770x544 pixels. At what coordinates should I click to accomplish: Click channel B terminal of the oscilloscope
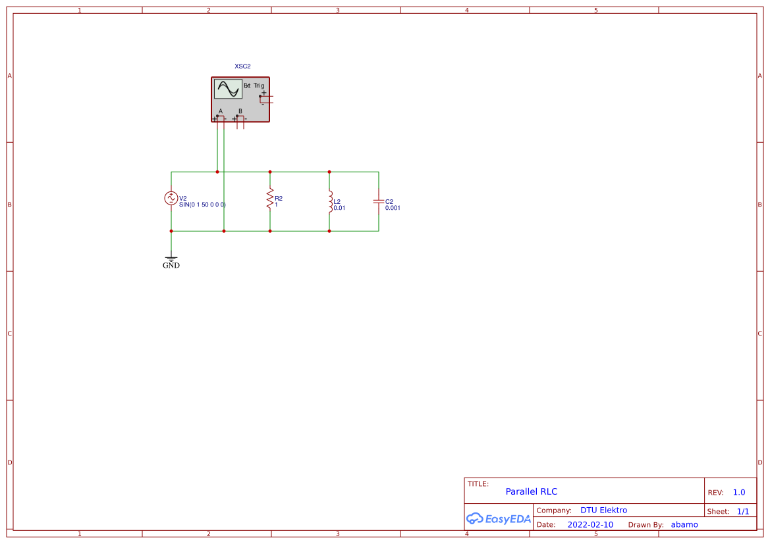pos(237,116)
